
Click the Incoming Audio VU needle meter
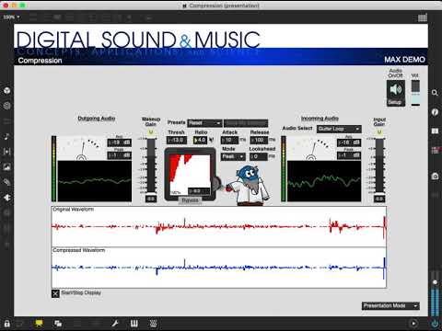[311, 148]
